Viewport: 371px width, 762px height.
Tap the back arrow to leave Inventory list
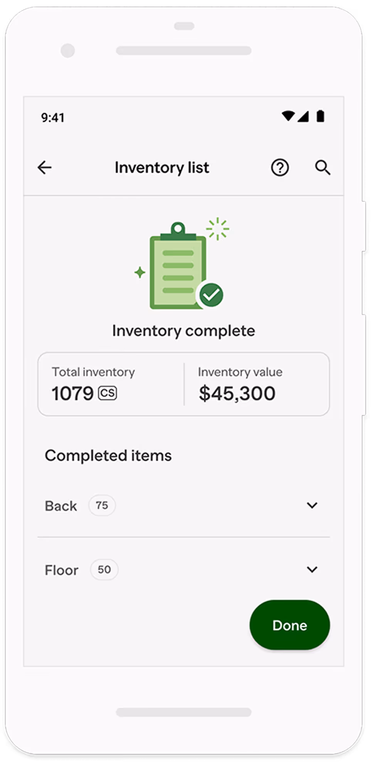[44, 167]
